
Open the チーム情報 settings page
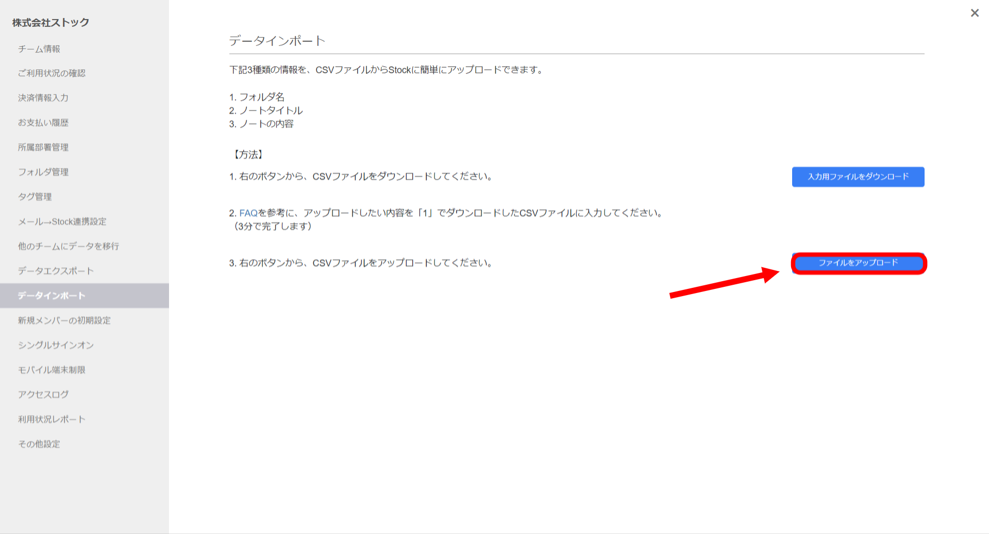pyautogui.click(x=39, y=48)
